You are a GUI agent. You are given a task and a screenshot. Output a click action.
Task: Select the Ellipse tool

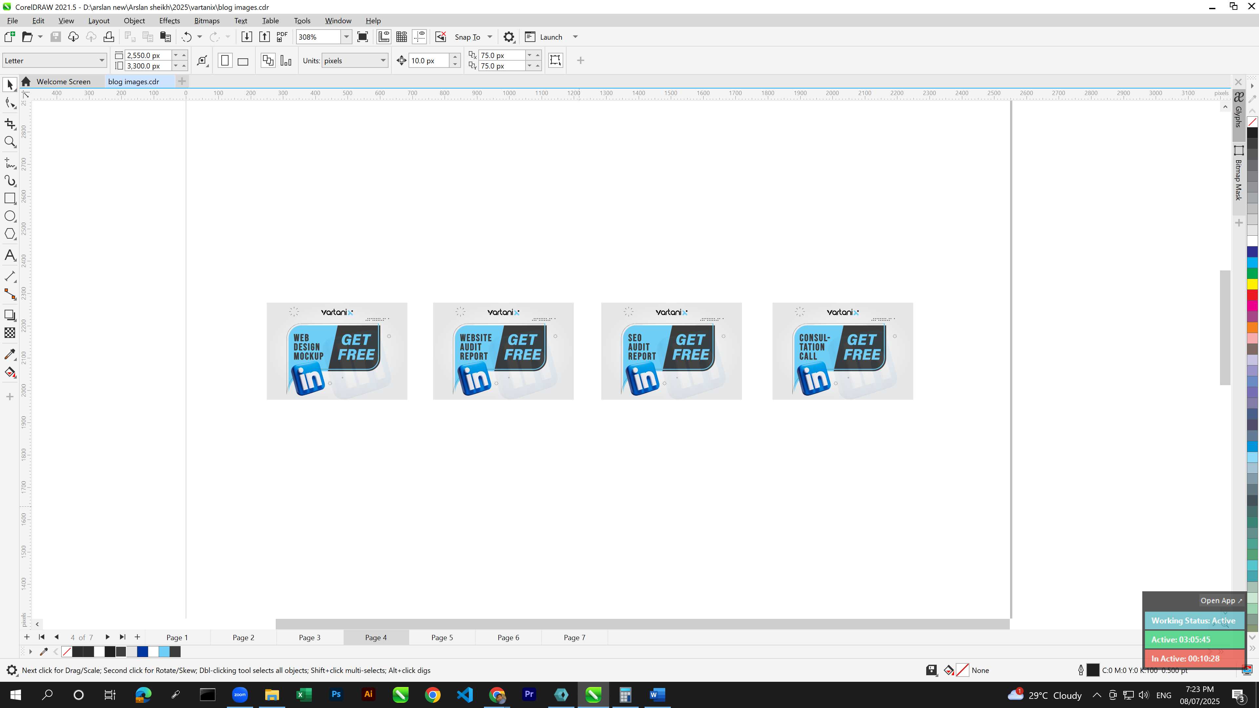(10, 216)
